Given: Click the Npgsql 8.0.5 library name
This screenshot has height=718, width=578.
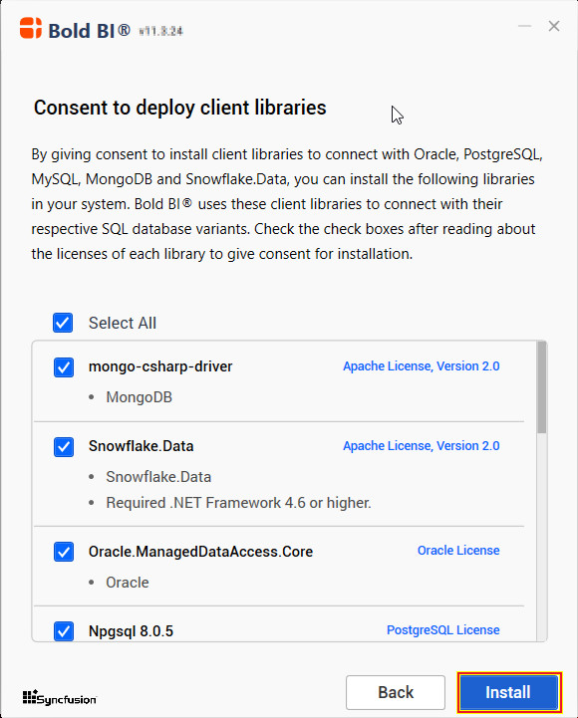Looking at the screenshot, I should tap(132, 631).
